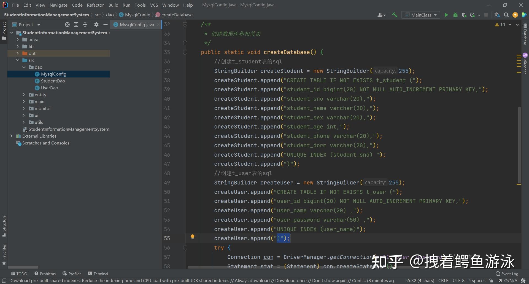Open the Refactor menu
Image resolution: width=529 pixels, height=284 pixels.
click(95, 5)
